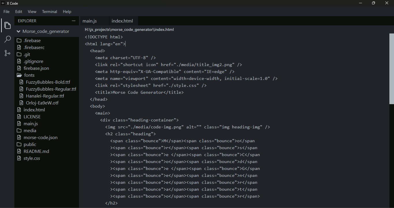This screenshot has height=208, width=394.
Task: Click the folder icon next to .firebase
Action: pyautogui.click(x=19, y=41)
